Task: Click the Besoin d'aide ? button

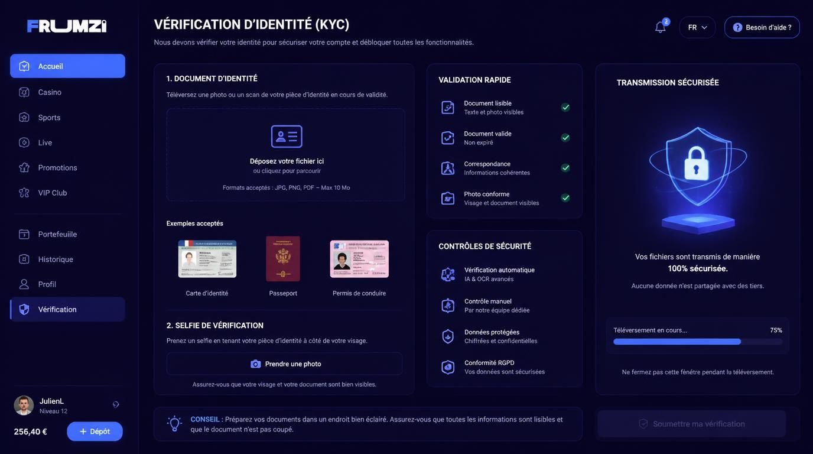Action: 762,27
